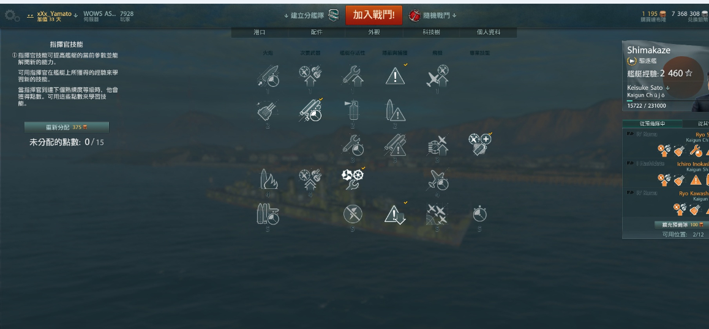
Task: Choose the wrench with up-arrow survivability skill
Action: (353, 75)
